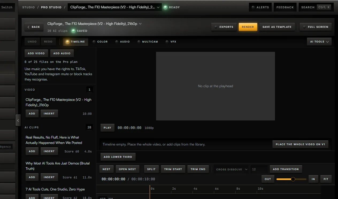Click the orange timeline zoom slider

(291, 179)
